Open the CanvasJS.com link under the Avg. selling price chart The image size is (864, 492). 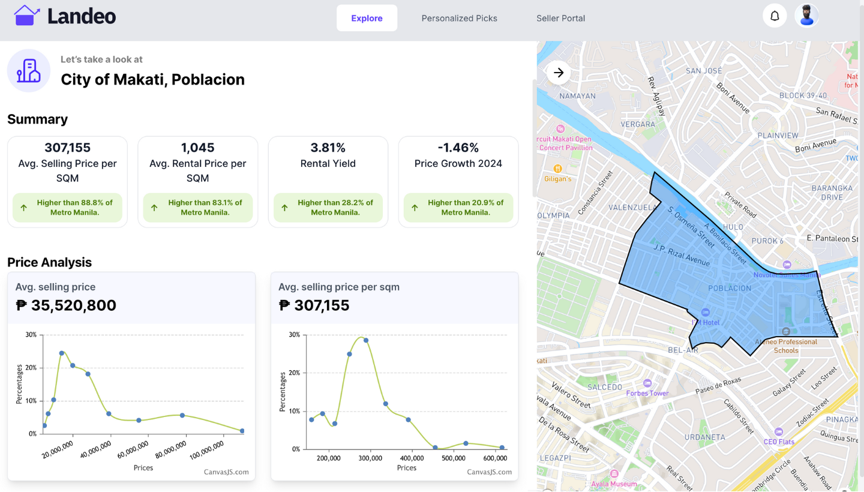(226, 472)
